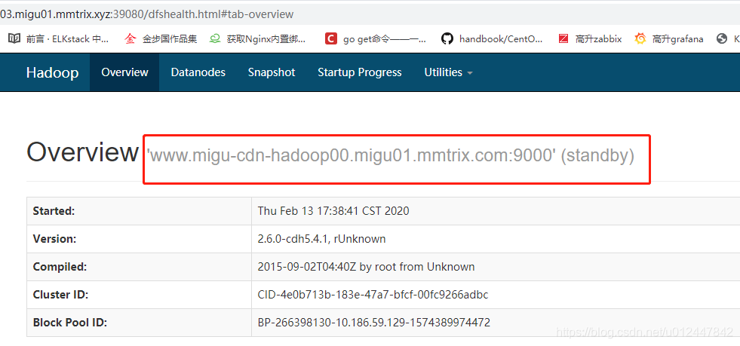Click the Cluster ID: row label
Screen dimensions: 740x346
[x=61, y=295]
